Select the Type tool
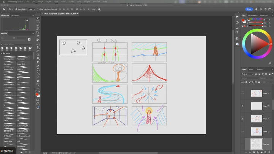Viewport: 274px width, 154px height. [38, 70]
